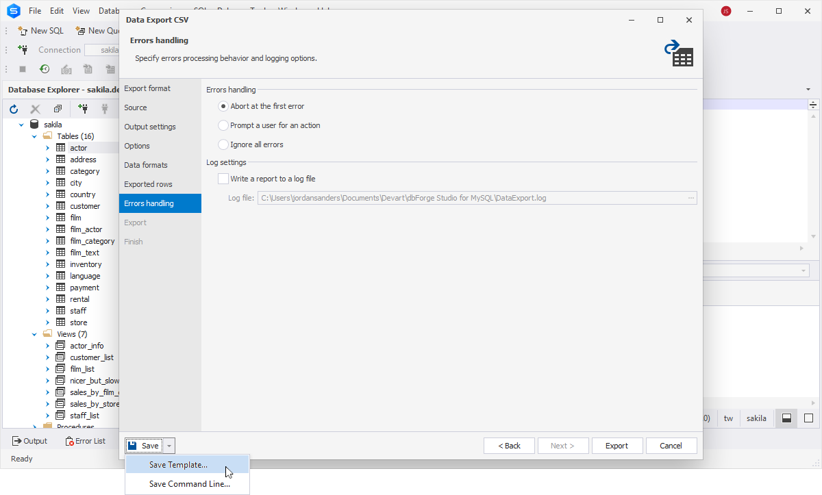Click the Refresh icon in Database Explorer
822x495 pixels.
[14, 109]
